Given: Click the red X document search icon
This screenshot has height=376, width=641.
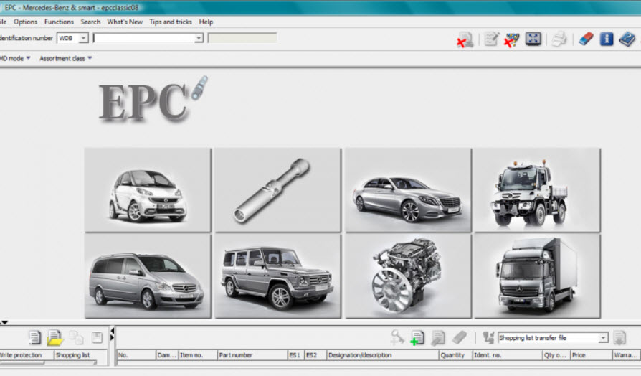Looking at the screenshot, I should pyautogui.click(x=465, y=39).
